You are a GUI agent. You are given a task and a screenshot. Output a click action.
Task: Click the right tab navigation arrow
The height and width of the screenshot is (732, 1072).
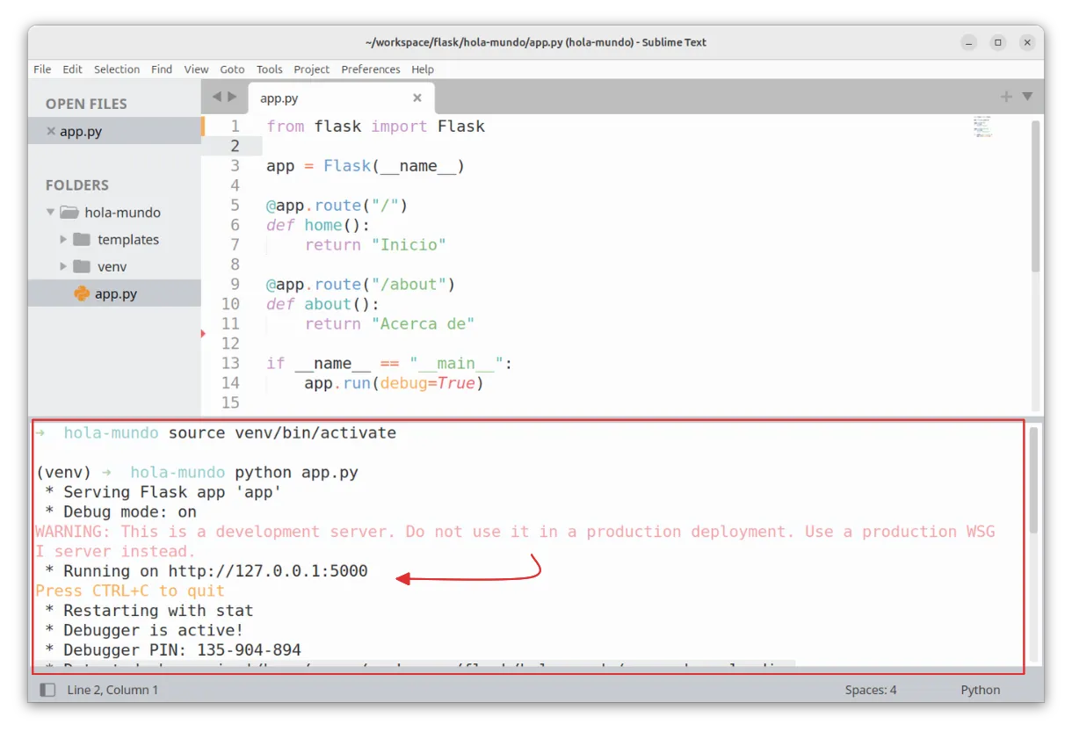pos(233,97)
